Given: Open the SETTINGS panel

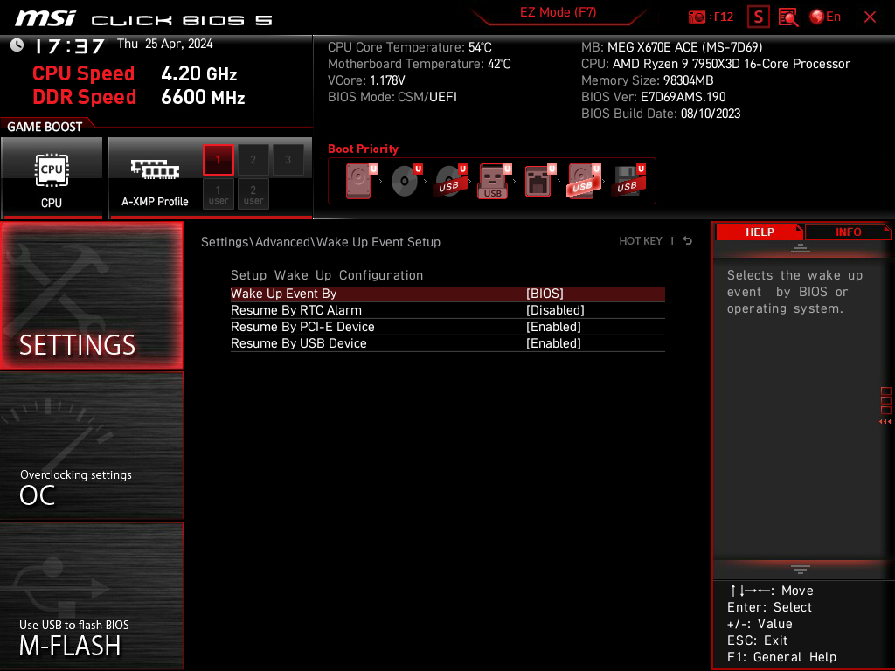Looking at the screenshot, I should (91, 295).
